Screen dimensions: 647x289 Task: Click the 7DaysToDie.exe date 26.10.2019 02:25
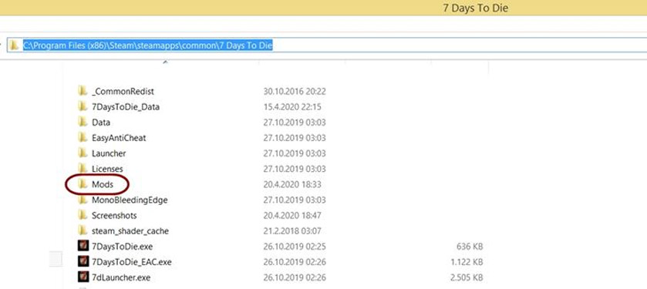coord(295,247)
